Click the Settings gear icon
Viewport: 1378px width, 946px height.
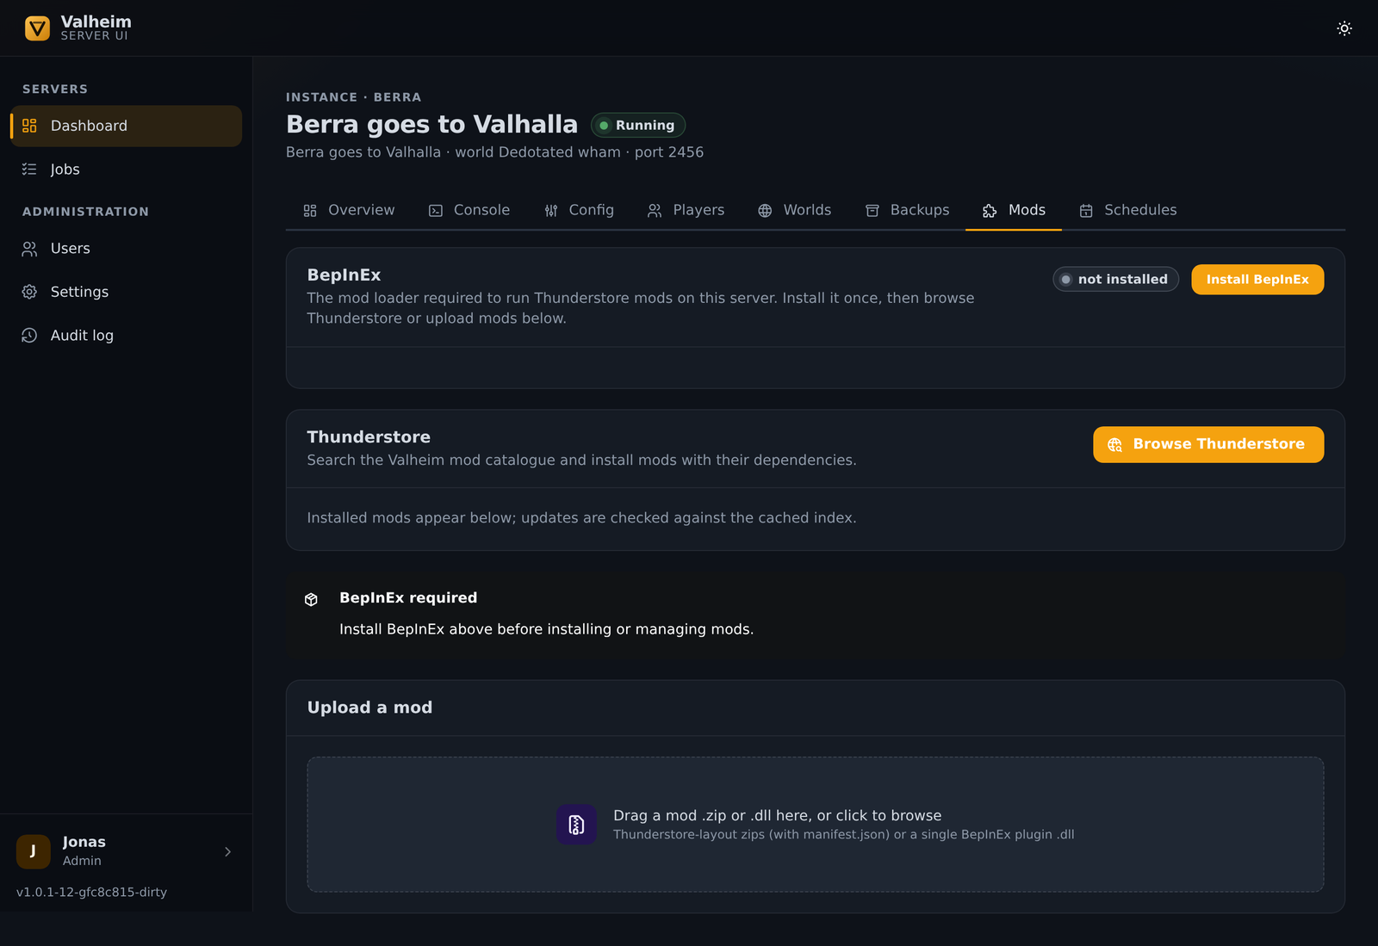29,292
